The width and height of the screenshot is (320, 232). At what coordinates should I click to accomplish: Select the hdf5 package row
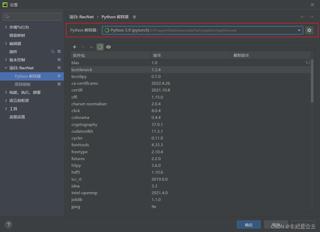(190, 172)
